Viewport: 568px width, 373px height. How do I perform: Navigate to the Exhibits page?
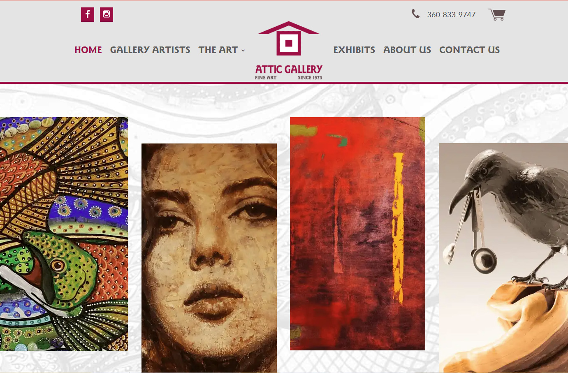[354, 50]
